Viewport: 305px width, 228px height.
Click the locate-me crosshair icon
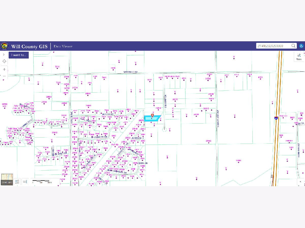4,61
